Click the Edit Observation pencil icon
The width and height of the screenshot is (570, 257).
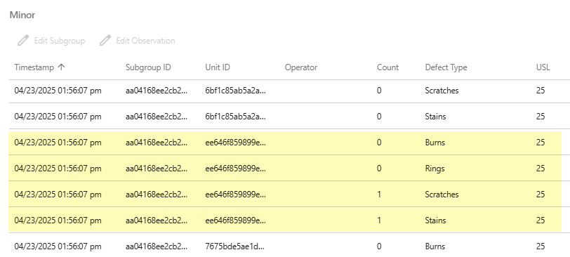105,40
